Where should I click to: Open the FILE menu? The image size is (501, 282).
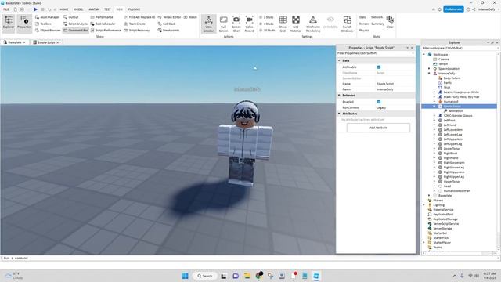click(6, 9)
